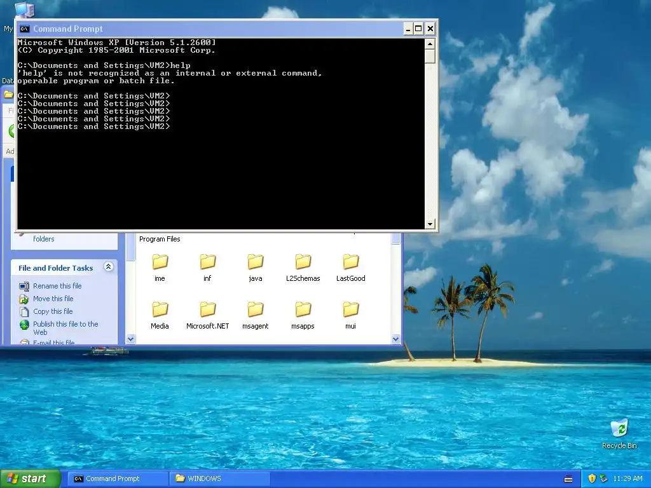Click the Command Prompt scroll down arrow
This screenshot has height=488, width=651.
[x=430, y=224]
